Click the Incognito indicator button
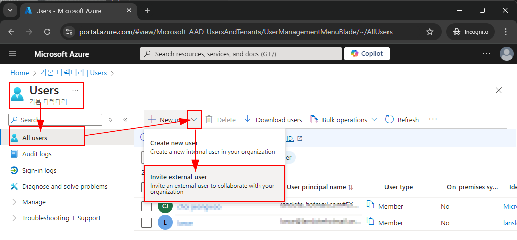 pyautogui.click(x=471, y=32)
